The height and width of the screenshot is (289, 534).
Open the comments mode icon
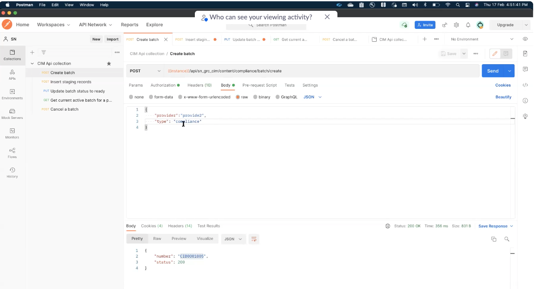pyautogui.click(x=506, y=54)
